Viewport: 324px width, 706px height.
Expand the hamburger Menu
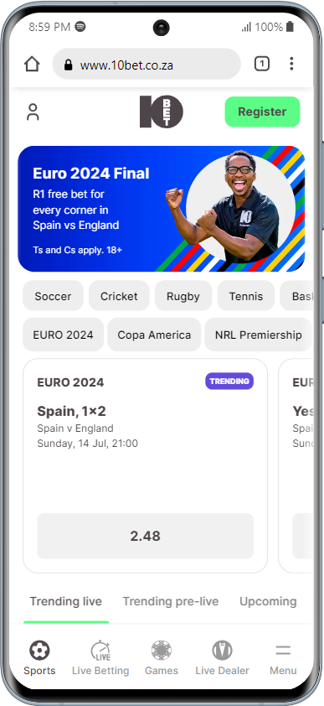click(283, 650)
